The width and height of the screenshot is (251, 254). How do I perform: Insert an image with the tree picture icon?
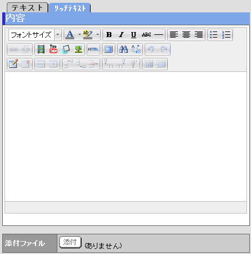pyautogui.click(x=78, y=49)
